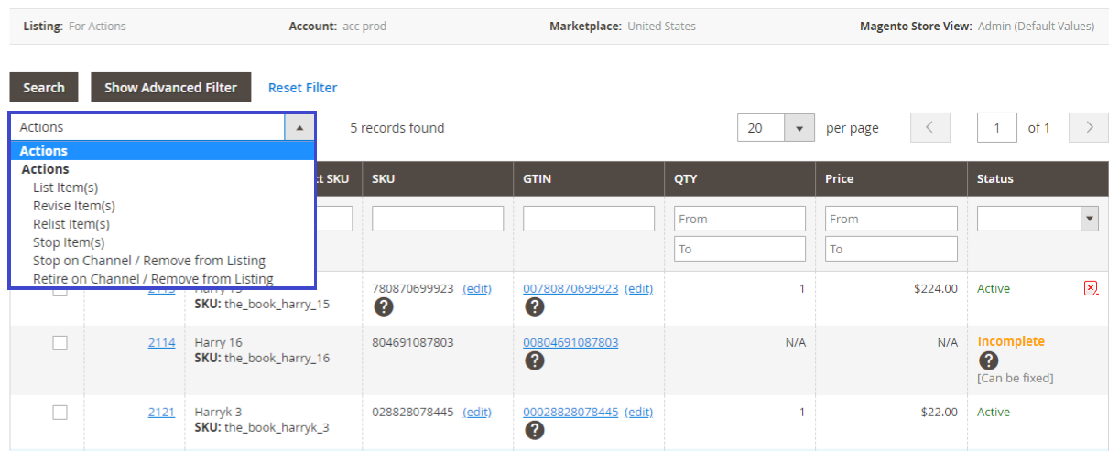The height and width of the screenshot is (451, 1119).
Task: Click QTY From filter field
Action: click(740, 219)
